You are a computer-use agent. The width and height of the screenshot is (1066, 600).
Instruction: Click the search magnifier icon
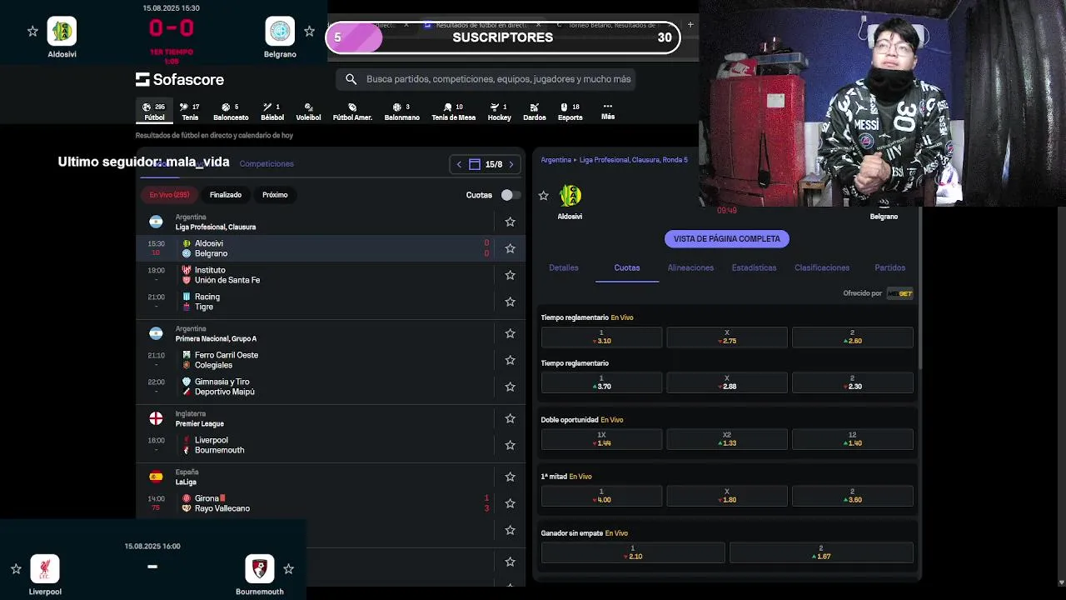pyautogui.click(x=351, y=79)
